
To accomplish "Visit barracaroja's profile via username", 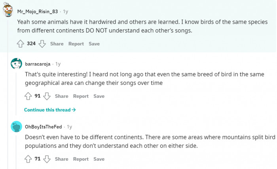I will [x=38, y=64].
